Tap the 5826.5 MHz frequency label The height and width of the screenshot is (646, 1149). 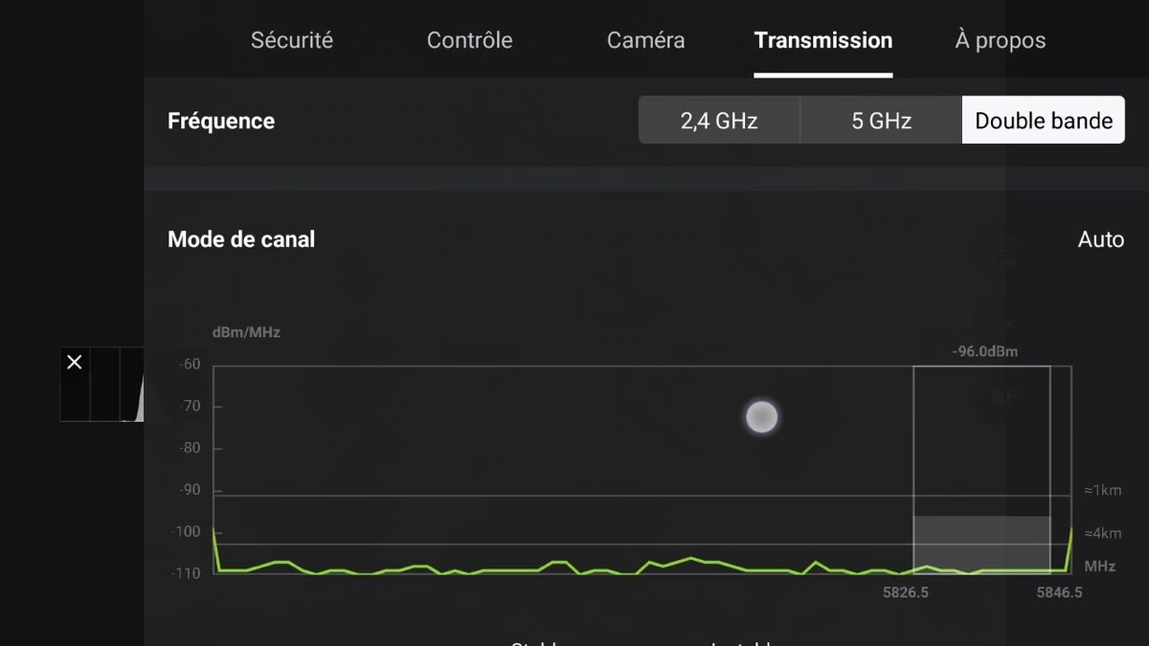(x=906, y=592)
